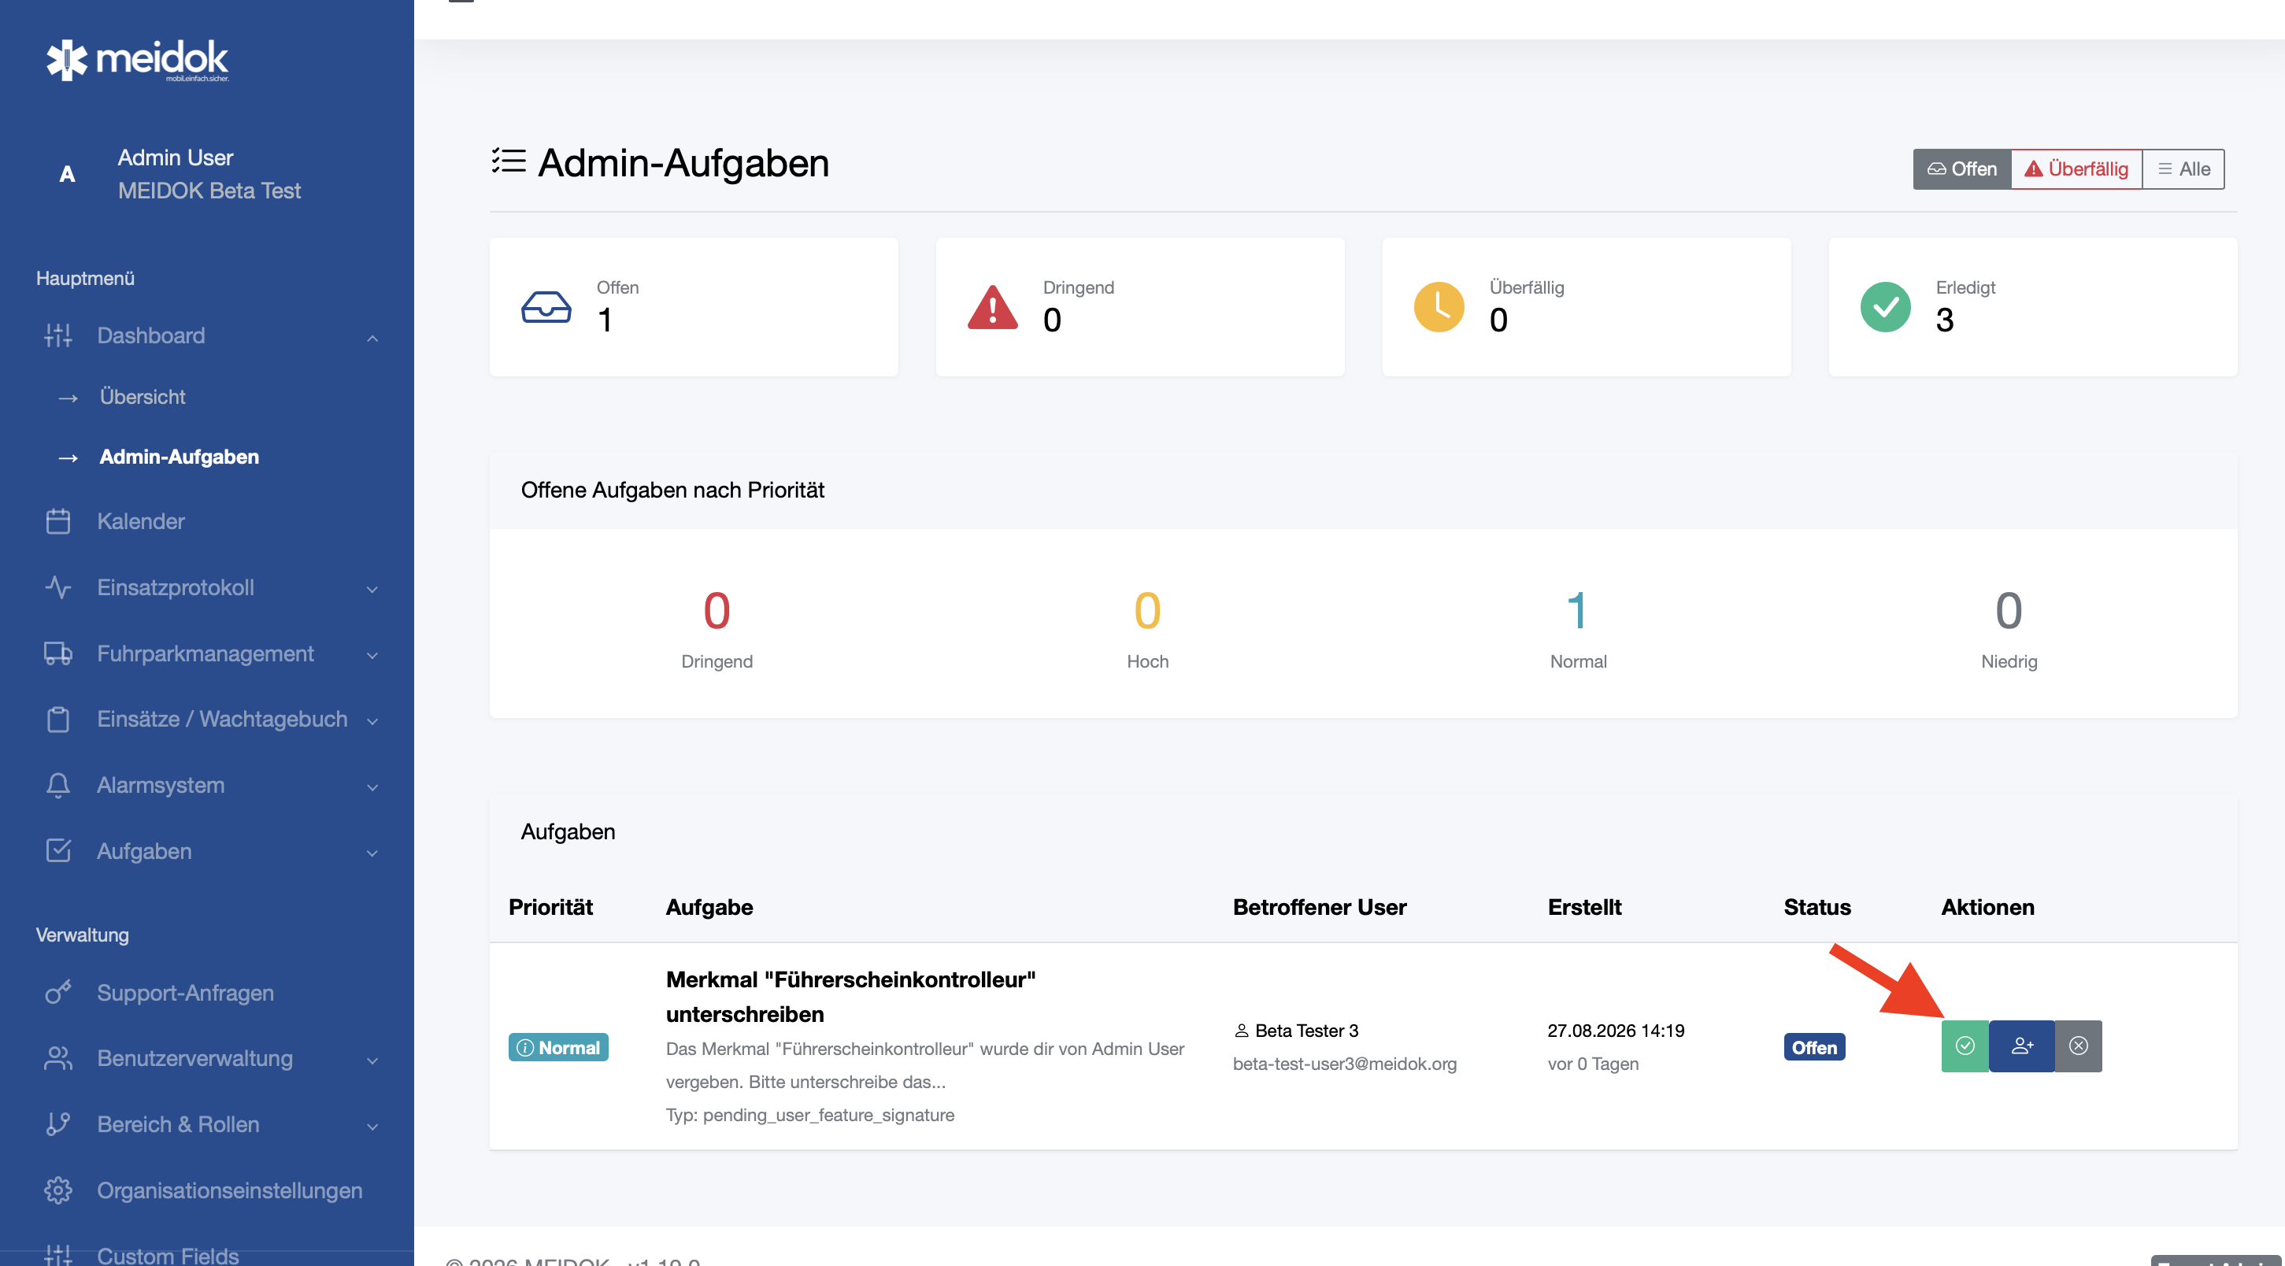2285x1266 pixels.
Task: Click the Einsätze / Wachtagebuch clipboard icon
Action: (57, 719)
